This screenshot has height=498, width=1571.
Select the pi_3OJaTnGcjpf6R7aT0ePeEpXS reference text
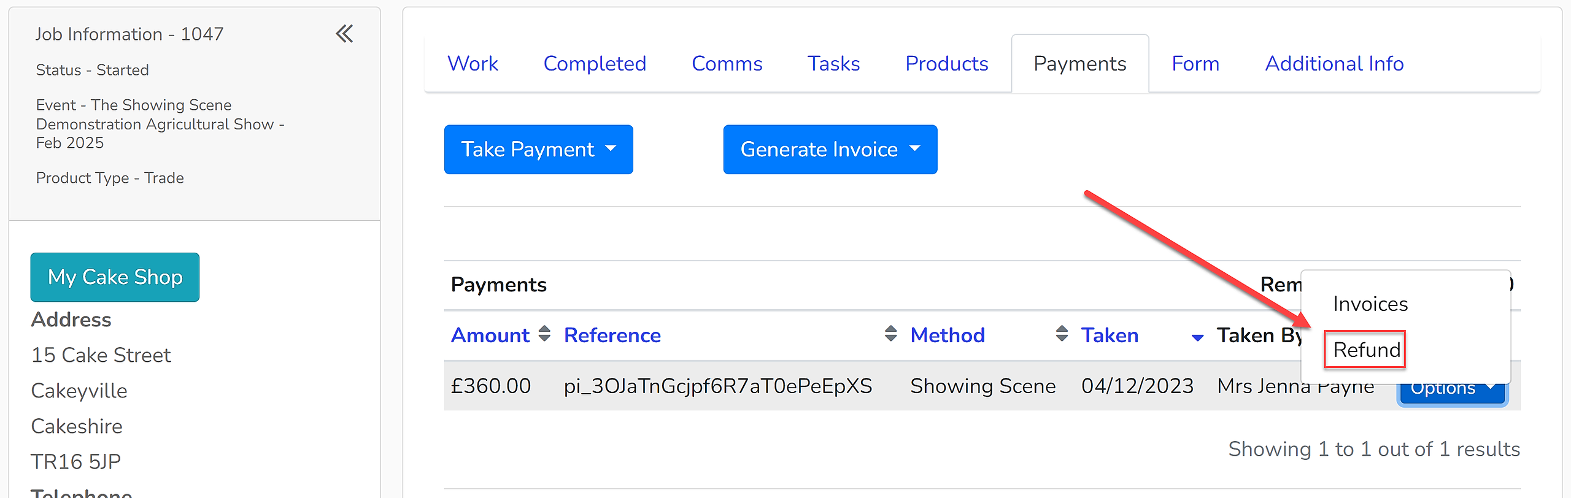(717, 386)
